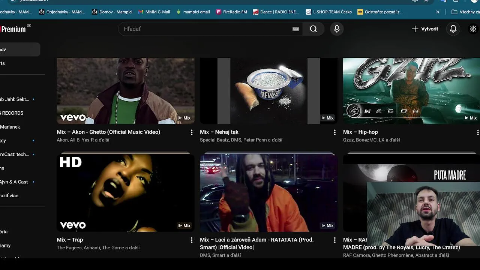Expand the hidden bookmarks chevron
This screenshot has height=270, width=480.
click(x=438, y=12)
